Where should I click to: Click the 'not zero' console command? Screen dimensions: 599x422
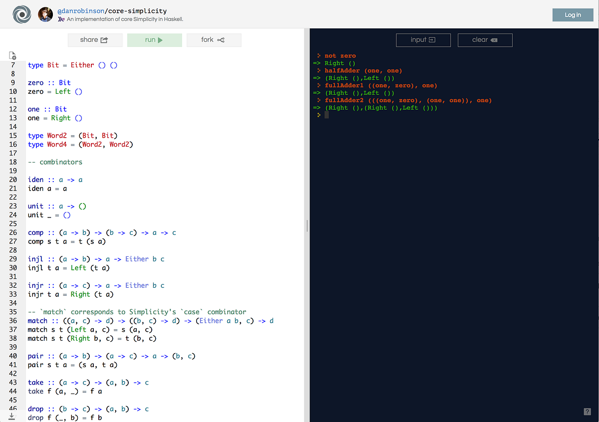click(x=340, y=56)
